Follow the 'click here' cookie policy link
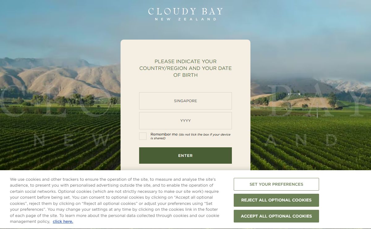This screenshot has width=371, height=229. pyautogui.click(x=63, y=222)
